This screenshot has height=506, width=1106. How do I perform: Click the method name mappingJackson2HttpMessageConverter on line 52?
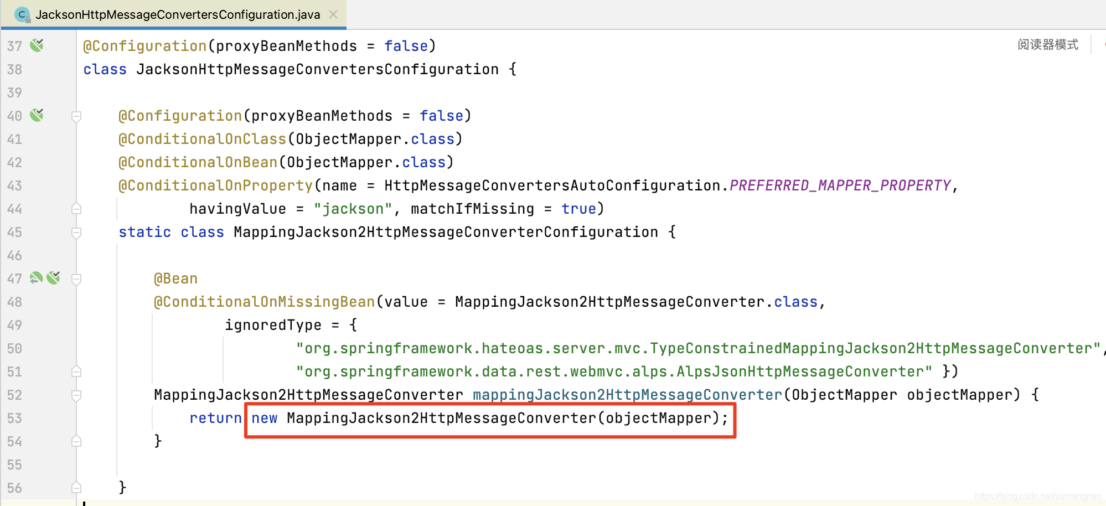(x=627, y=395)
